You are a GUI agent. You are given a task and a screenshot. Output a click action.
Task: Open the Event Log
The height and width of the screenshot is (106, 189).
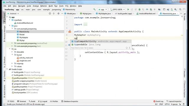pos(158,101)
